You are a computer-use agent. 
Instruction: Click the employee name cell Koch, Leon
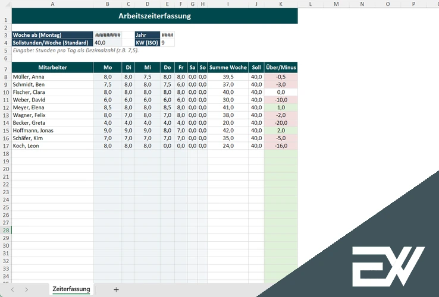click(52, 146)
